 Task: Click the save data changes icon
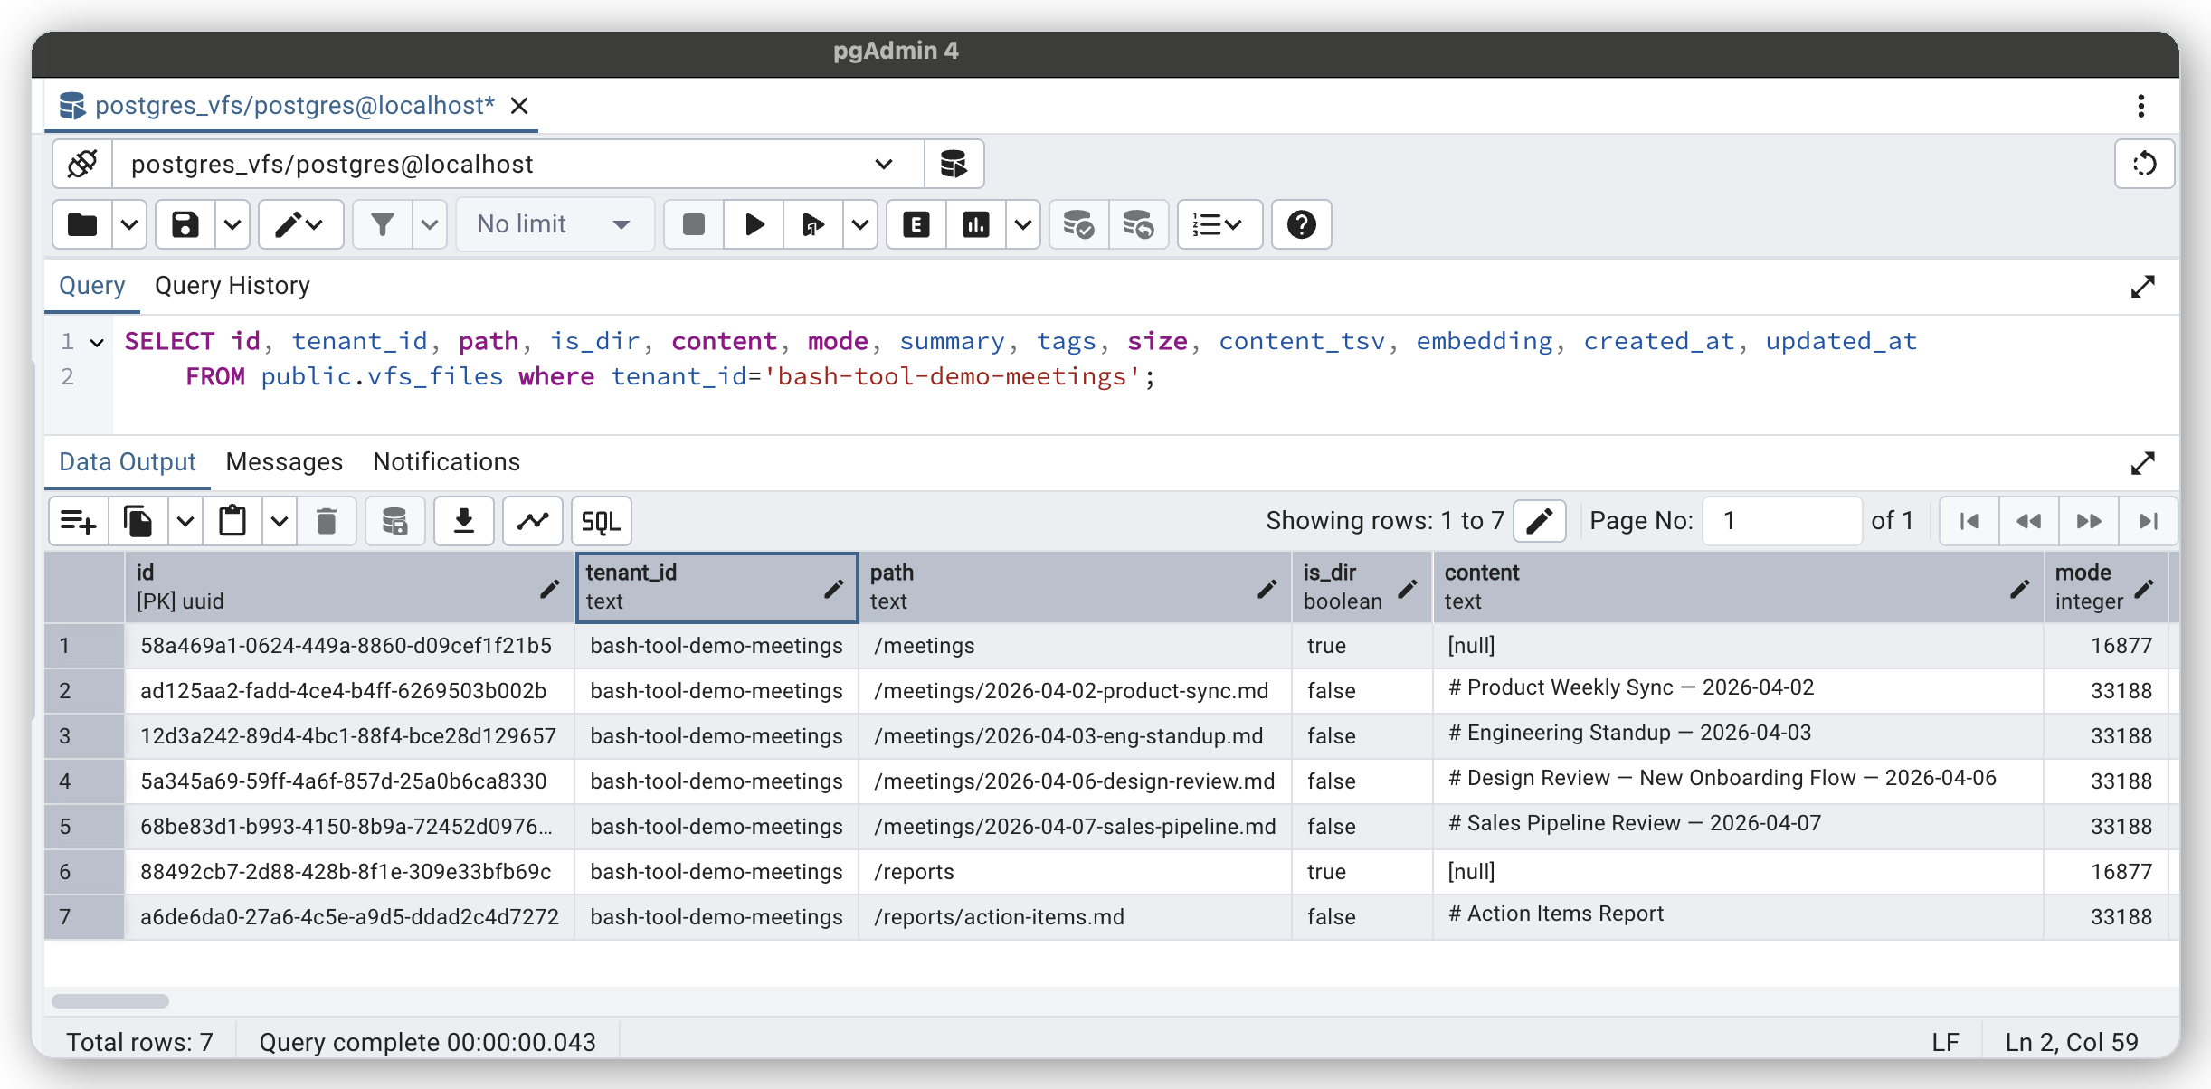(x=394, y=521)
